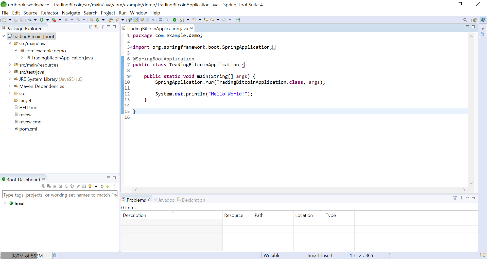Click the Problems view filter funnel icon
Viewport: 487px width, 259px height.
[x=455, y=198]
